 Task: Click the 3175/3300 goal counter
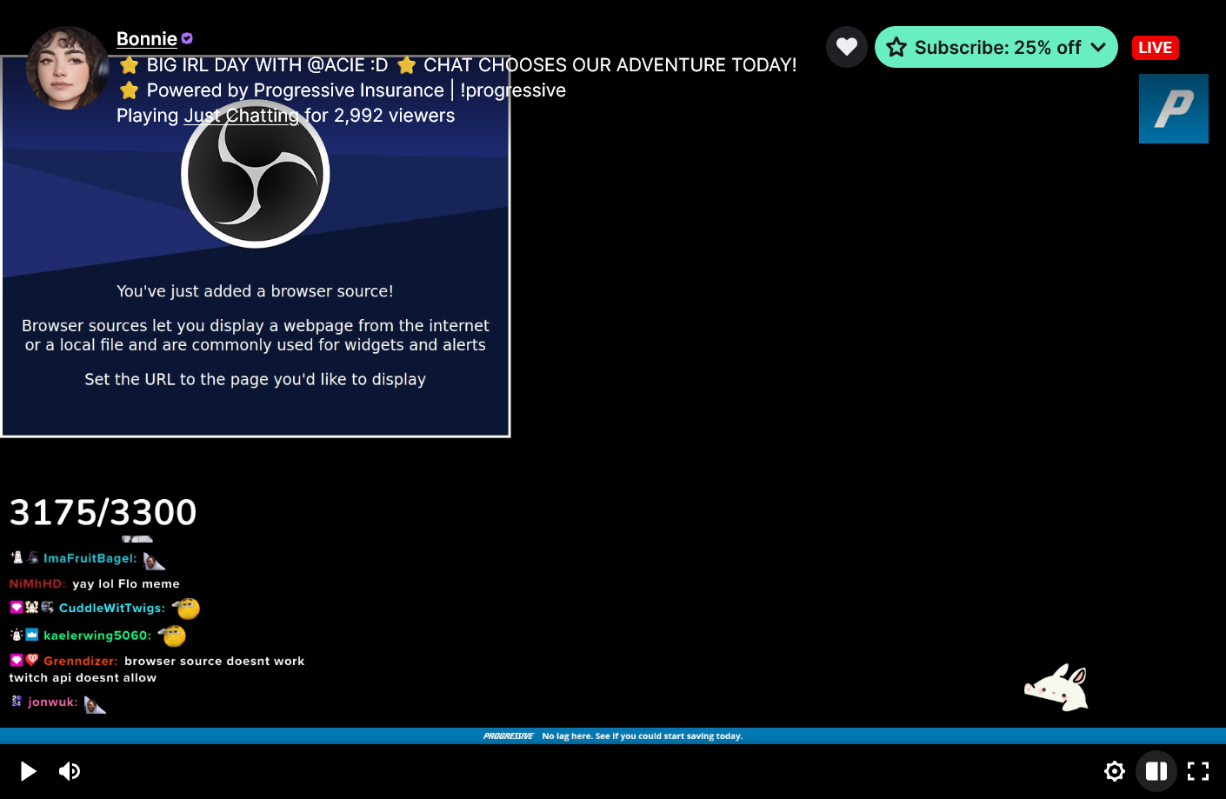pyautogui.click(x=103, y=513)
